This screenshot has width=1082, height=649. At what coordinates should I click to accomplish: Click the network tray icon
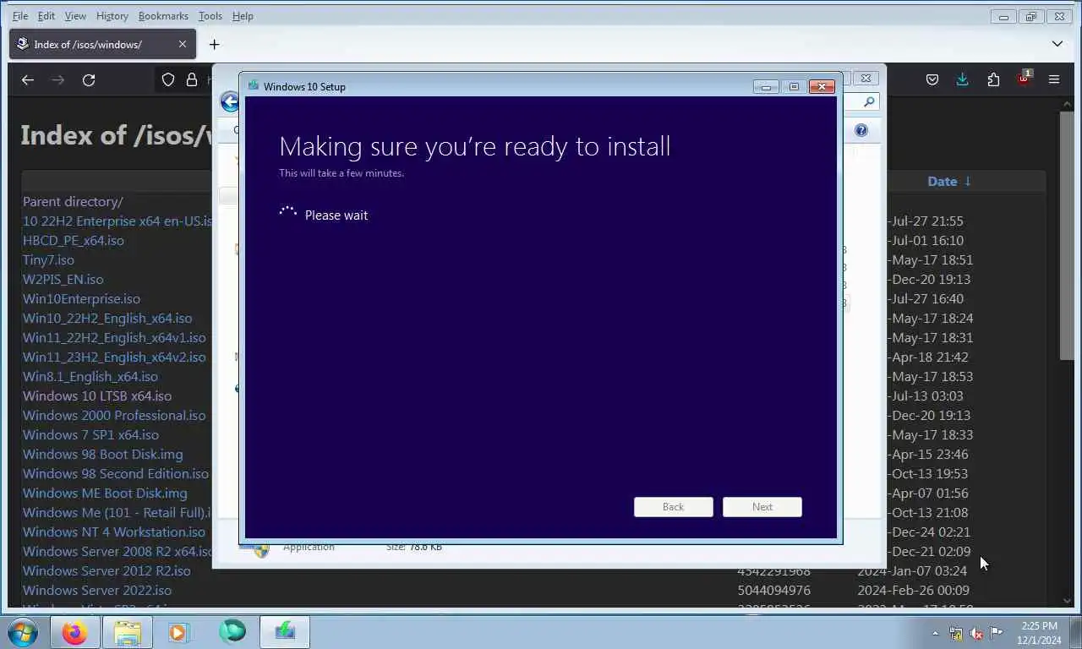click(956, 633)
